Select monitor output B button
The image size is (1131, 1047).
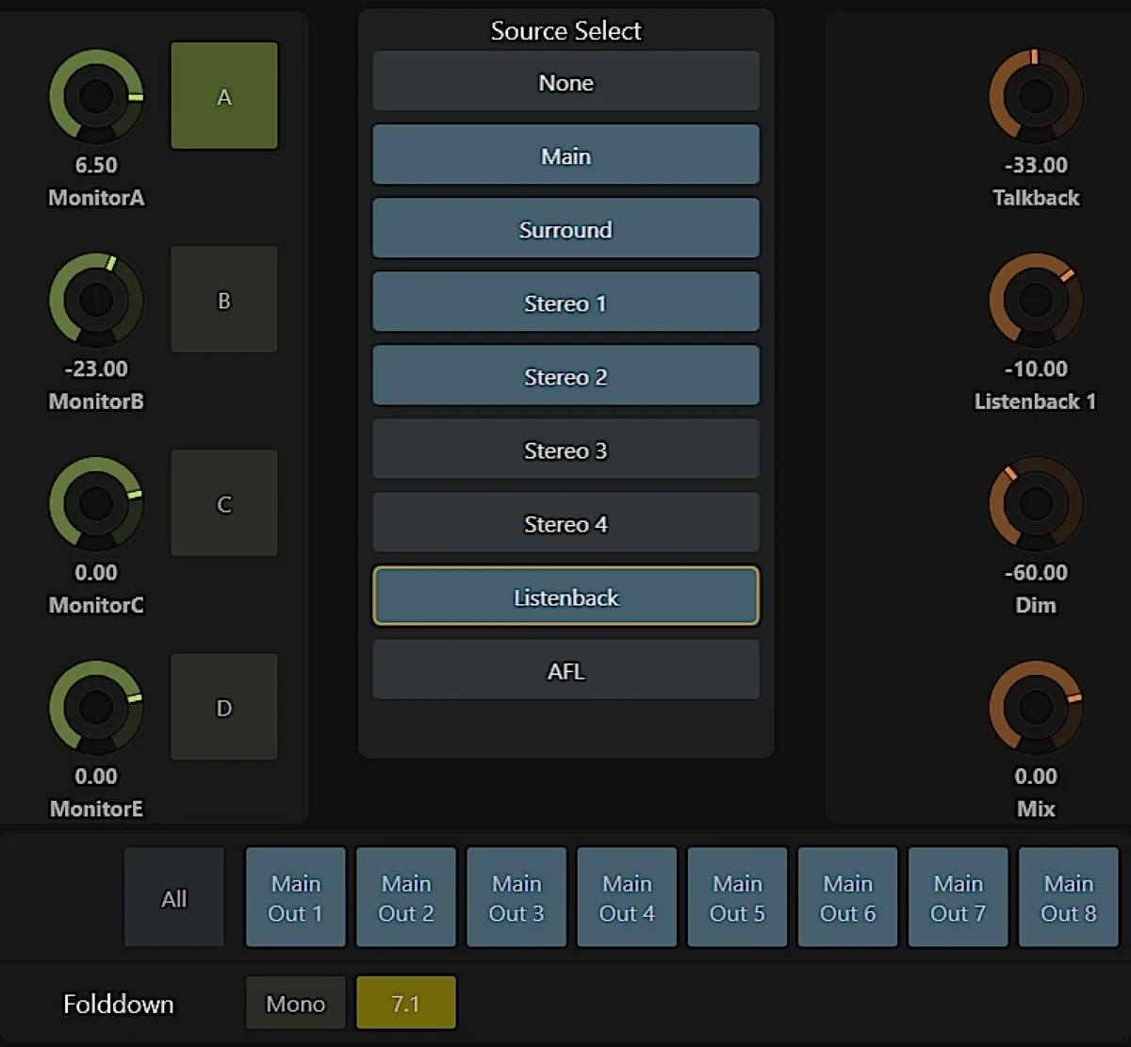(x=224, y=300)
